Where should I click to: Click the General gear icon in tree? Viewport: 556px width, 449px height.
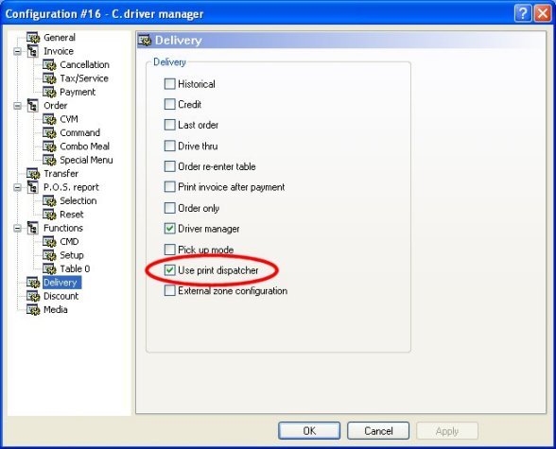33,38
